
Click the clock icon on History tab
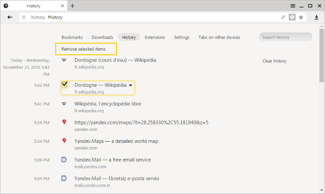(x=6, y=6)
